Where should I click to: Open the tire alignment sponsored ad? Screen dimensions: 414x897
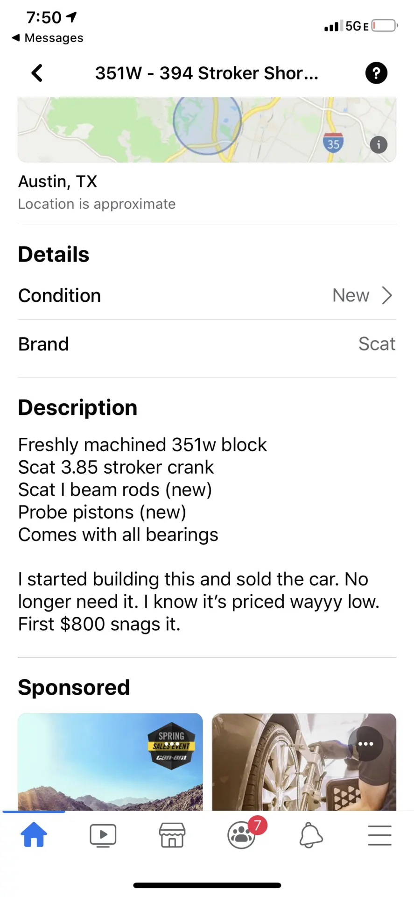(304, 762)
